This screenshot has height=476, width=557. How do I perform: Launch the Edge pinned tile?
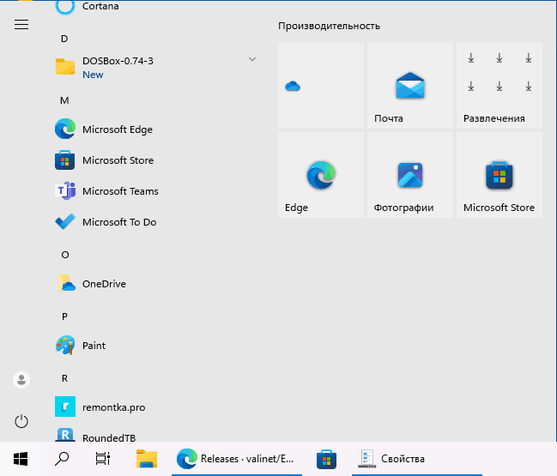(x=321, y=175)
